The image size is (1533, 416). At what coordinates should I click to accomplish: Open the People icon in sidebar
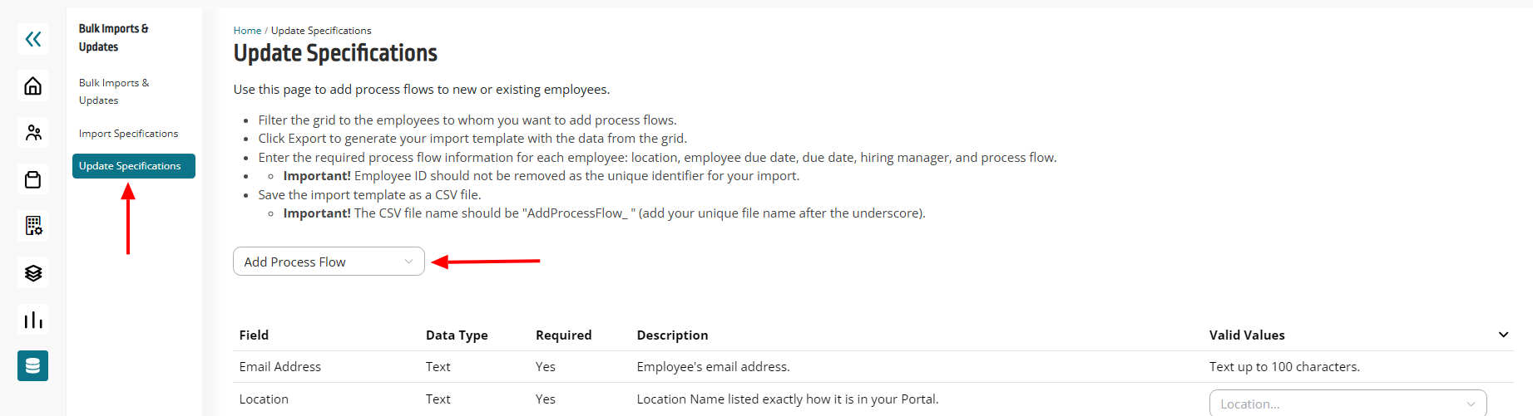click(32, 133)
